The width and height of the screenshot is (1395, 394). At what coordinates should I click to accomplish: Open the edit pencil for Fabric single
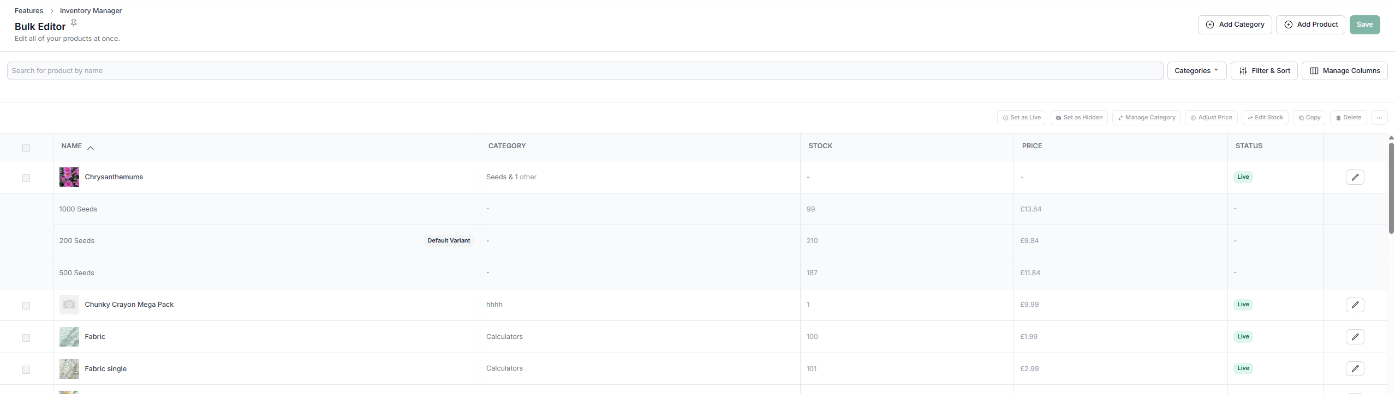point(1355,369)
